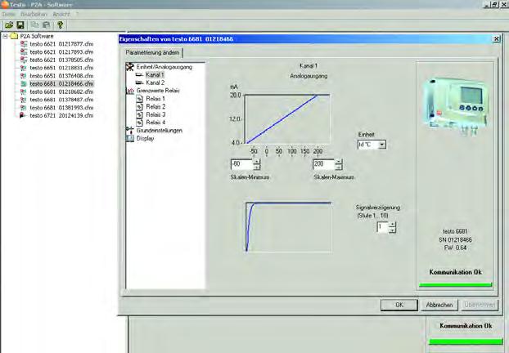The image size is (509, 353).
Task: Open the Help question mark icon
Action: coord(60,25)
